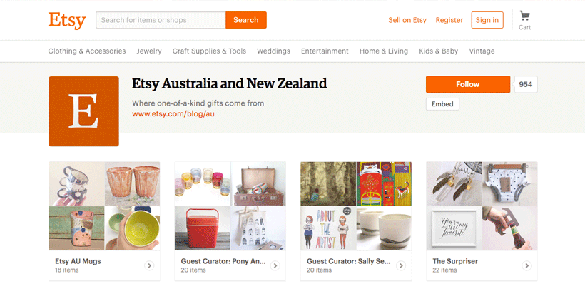Open the shopping cart
Viewport: 585px width, 289px height.
(524, 19)
